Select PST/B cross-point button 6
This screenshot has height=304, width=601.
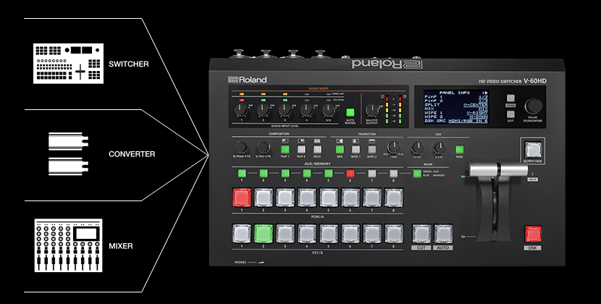(x=350, y=234)
